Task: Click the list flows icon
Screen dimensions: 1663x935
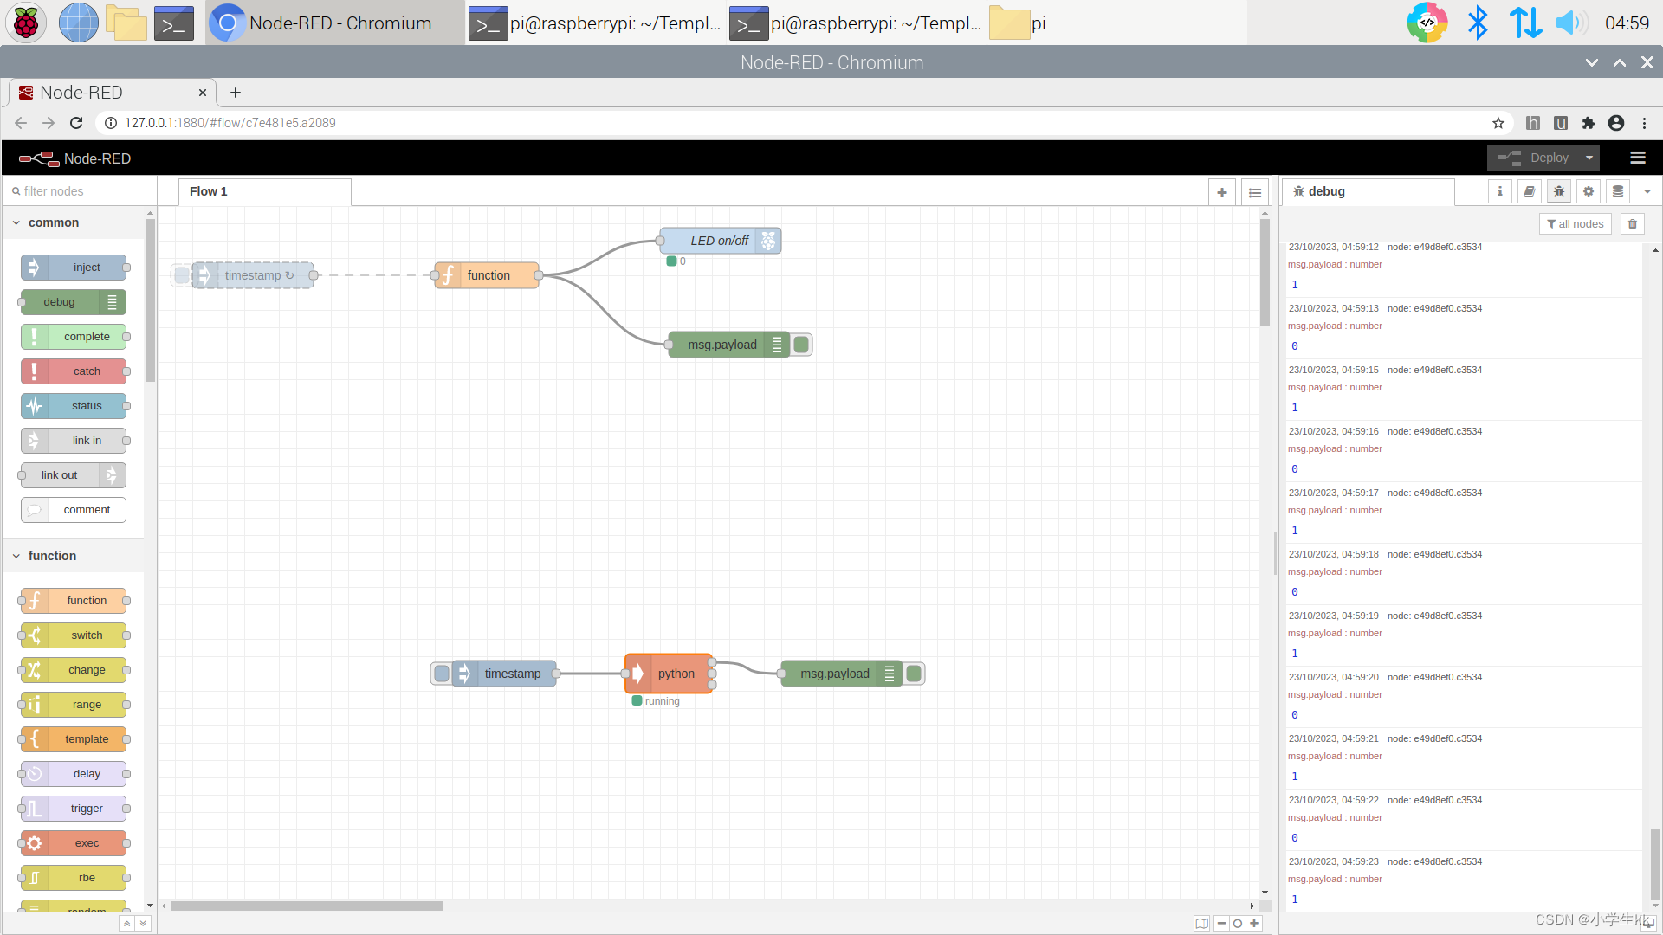Action: point(1255,192)
